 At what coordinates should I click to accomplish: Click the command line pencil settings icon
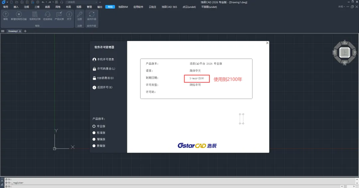[x=2, y=185]
